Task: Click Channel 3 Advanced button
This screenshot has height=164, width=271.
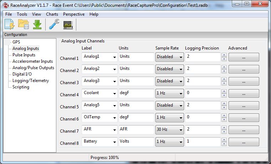Action: tap(244, 81)
